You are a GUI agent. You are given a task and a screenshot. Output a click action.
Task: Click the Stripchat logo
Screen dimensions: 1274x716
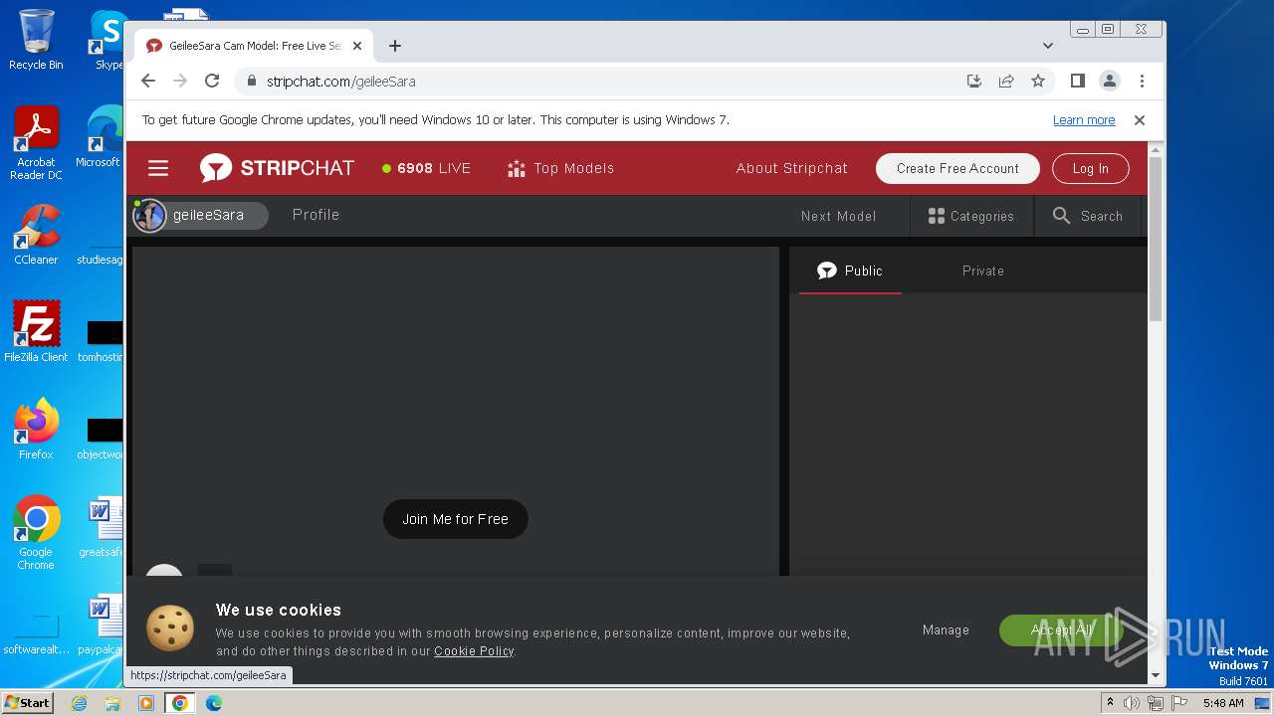(277, 168)
